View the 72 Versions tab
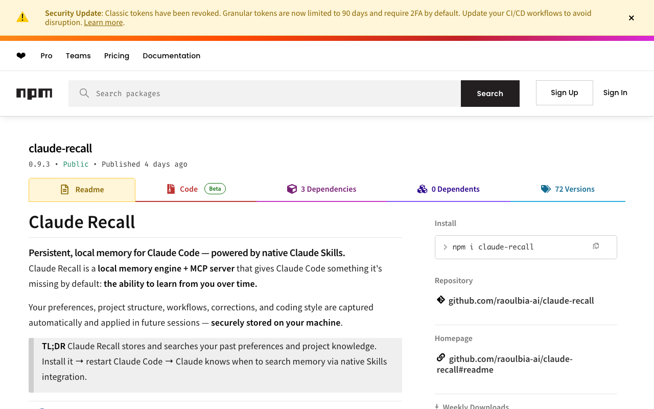Screen dimensions: 654x409 [568, 189]
